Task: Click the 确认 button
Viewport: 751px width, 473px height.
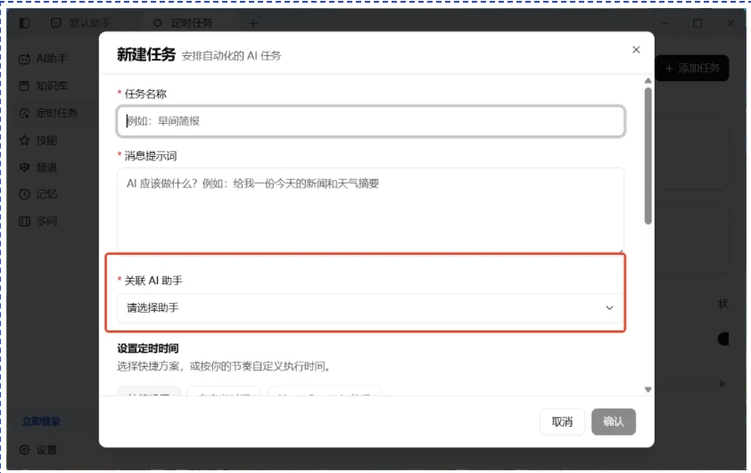Action: [x=614, y=422]
